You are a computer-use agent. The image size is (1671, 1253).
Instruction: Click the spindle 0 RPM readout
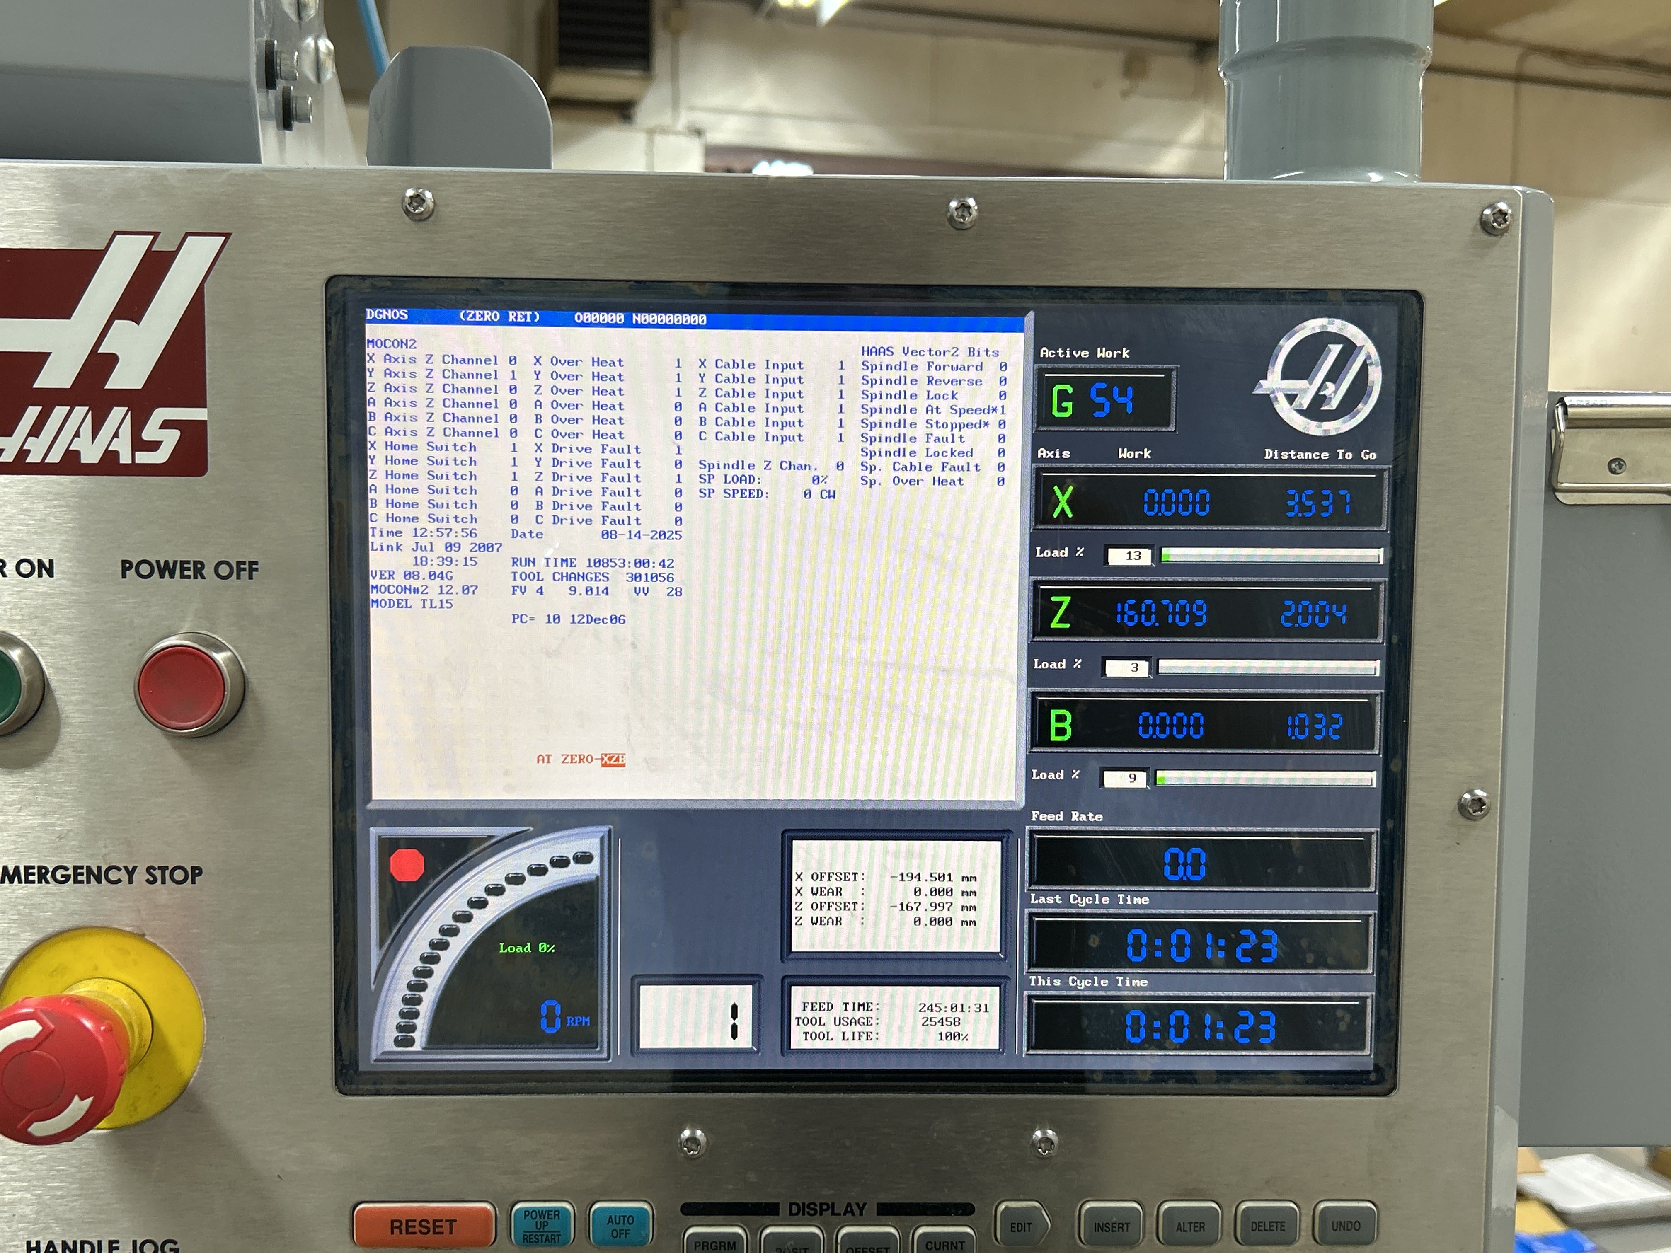pyautogui.click(x=564, y=1016)
